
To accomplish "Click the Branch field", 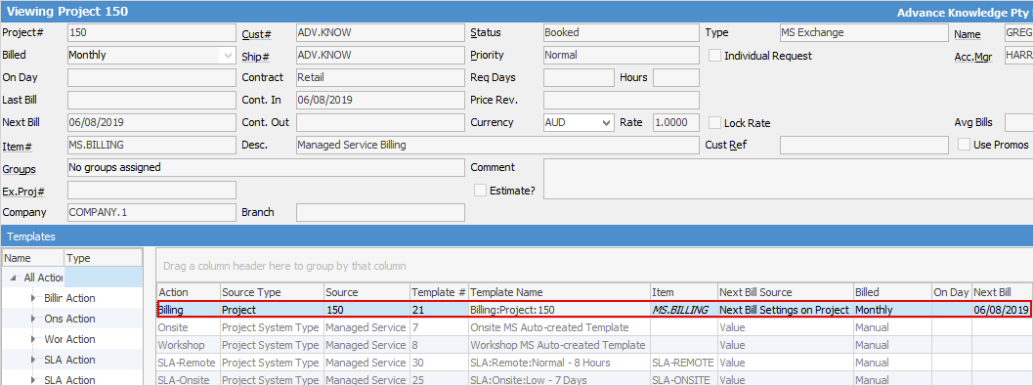I will pos(380,212).
